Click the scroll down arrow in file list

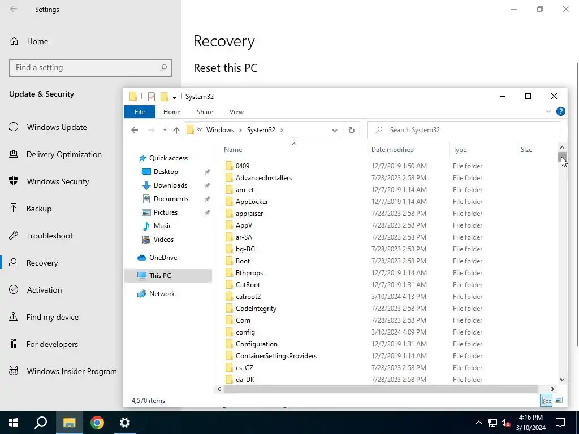562,379
